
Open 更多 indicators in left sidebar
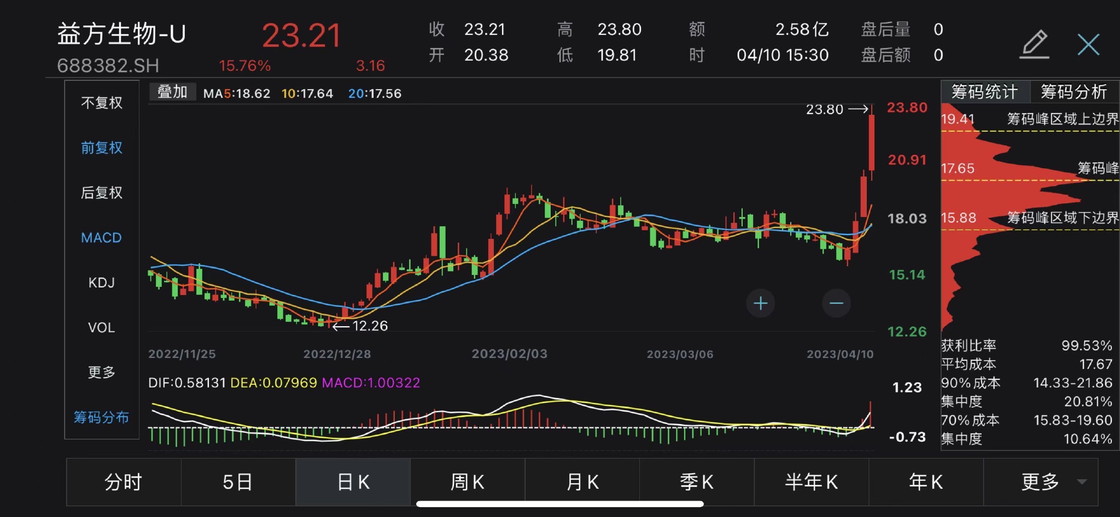coord(102,372)
